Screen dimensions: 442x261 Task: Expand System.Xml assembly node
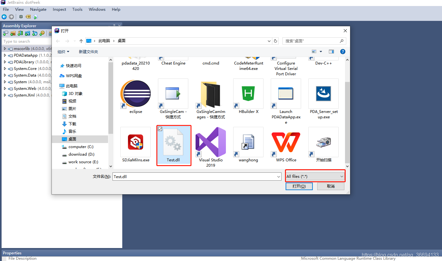click(5, 95)
